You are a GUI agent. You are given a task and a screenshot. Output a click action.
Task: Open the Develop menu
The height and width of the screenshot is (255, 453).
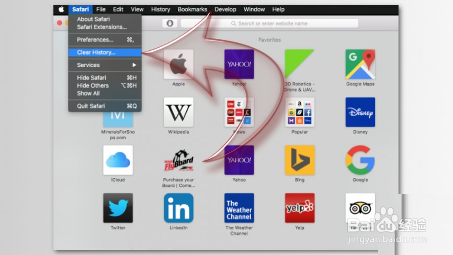(225, 9)
